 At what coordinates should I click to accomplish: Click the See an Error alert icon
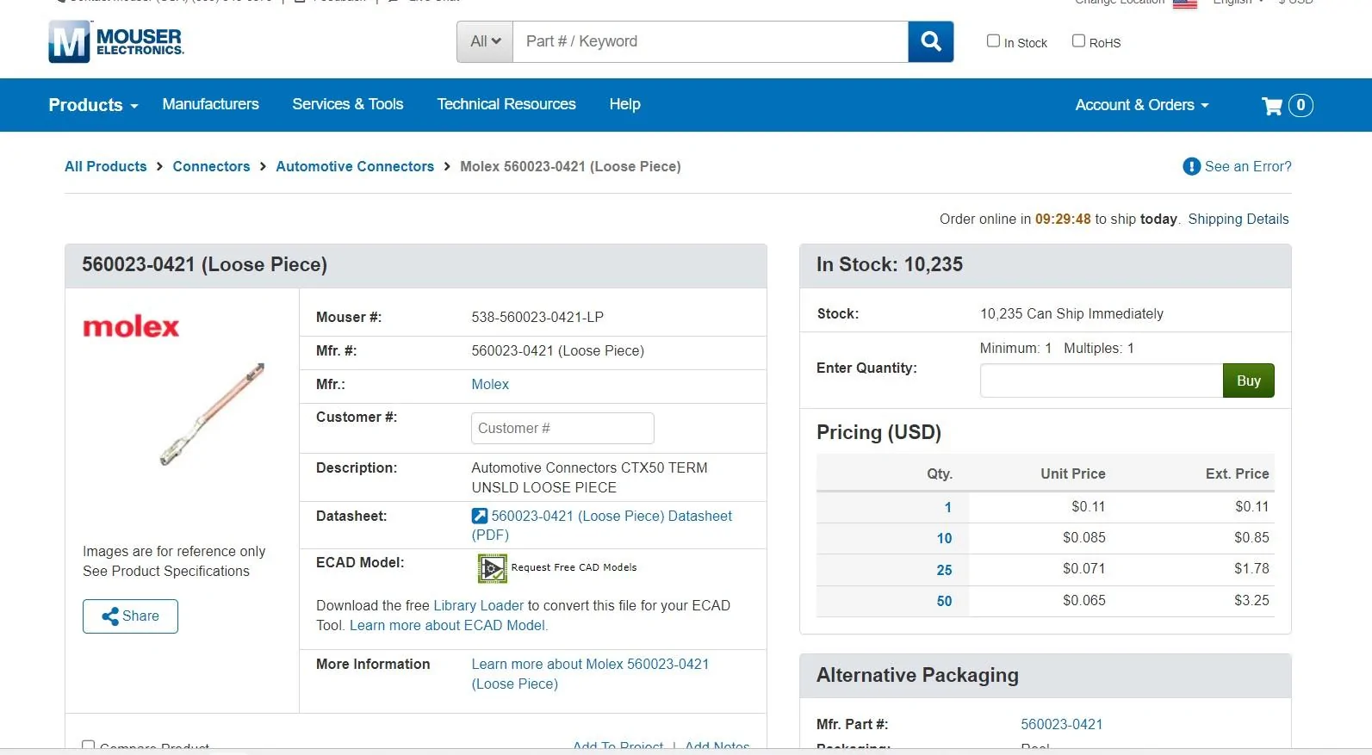click(1191, 167)
